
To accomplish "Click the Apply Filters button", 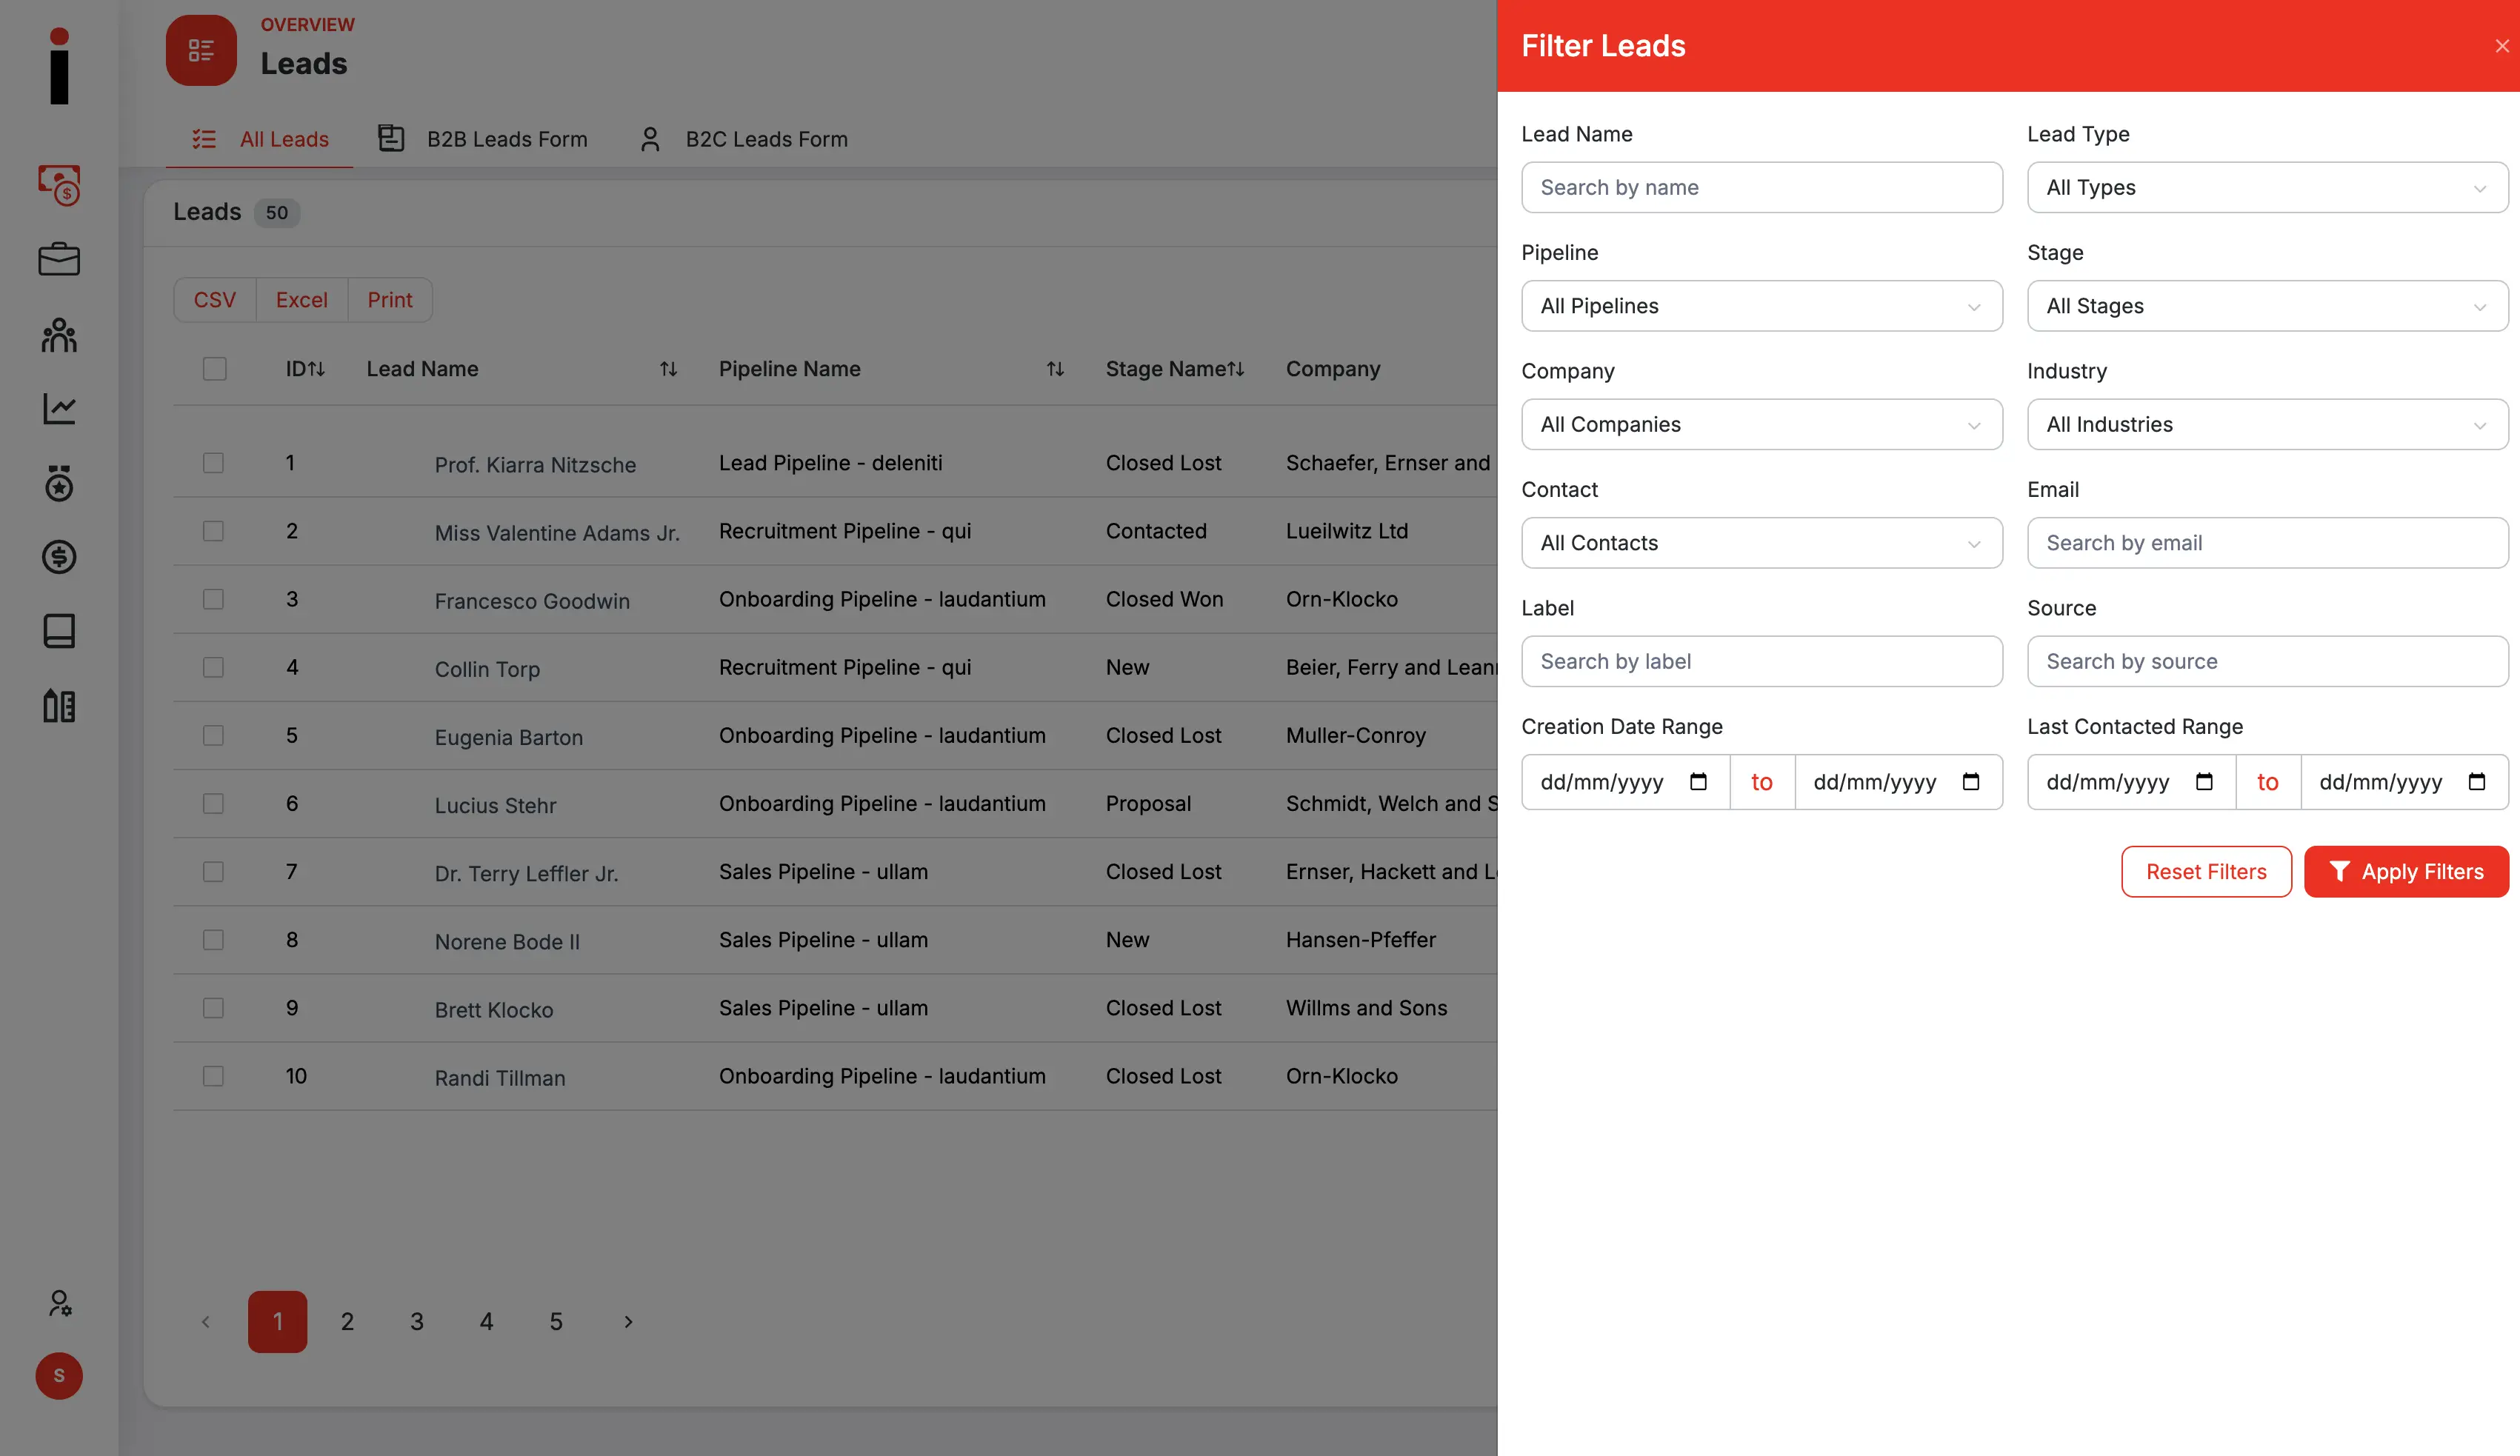I will tap(2406, 872).
